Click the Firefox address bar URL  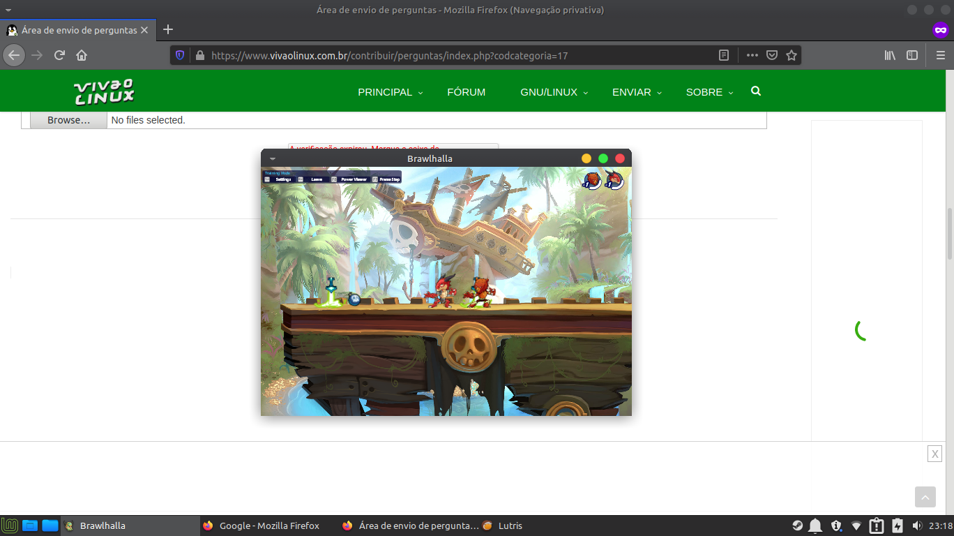(x=389, y=55)
